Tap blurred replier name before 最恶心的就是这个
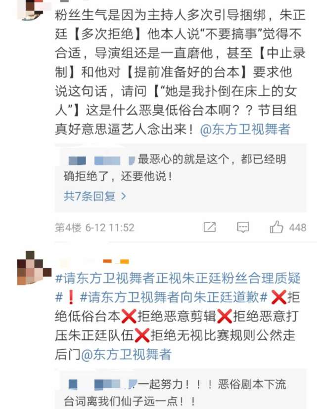Image resolution: width=317 pixels, height=409 pixels. pos(101,161)
